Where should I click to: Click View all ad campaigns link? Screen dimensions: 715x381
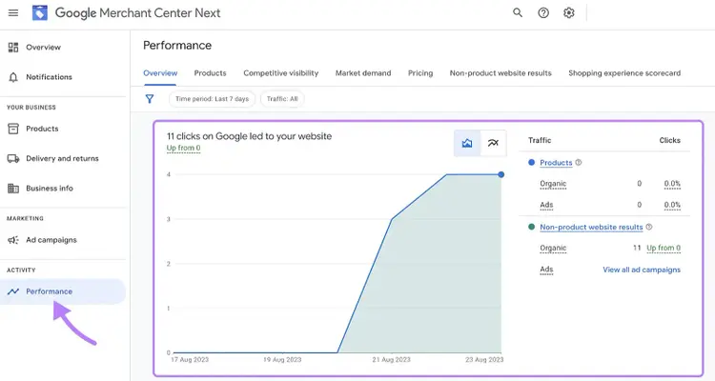[x=642, y=270]
